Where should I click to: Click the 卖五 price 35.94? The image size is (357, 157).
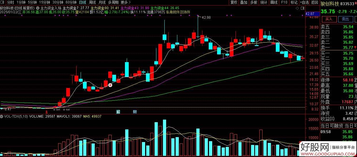[x=348, y=27]
